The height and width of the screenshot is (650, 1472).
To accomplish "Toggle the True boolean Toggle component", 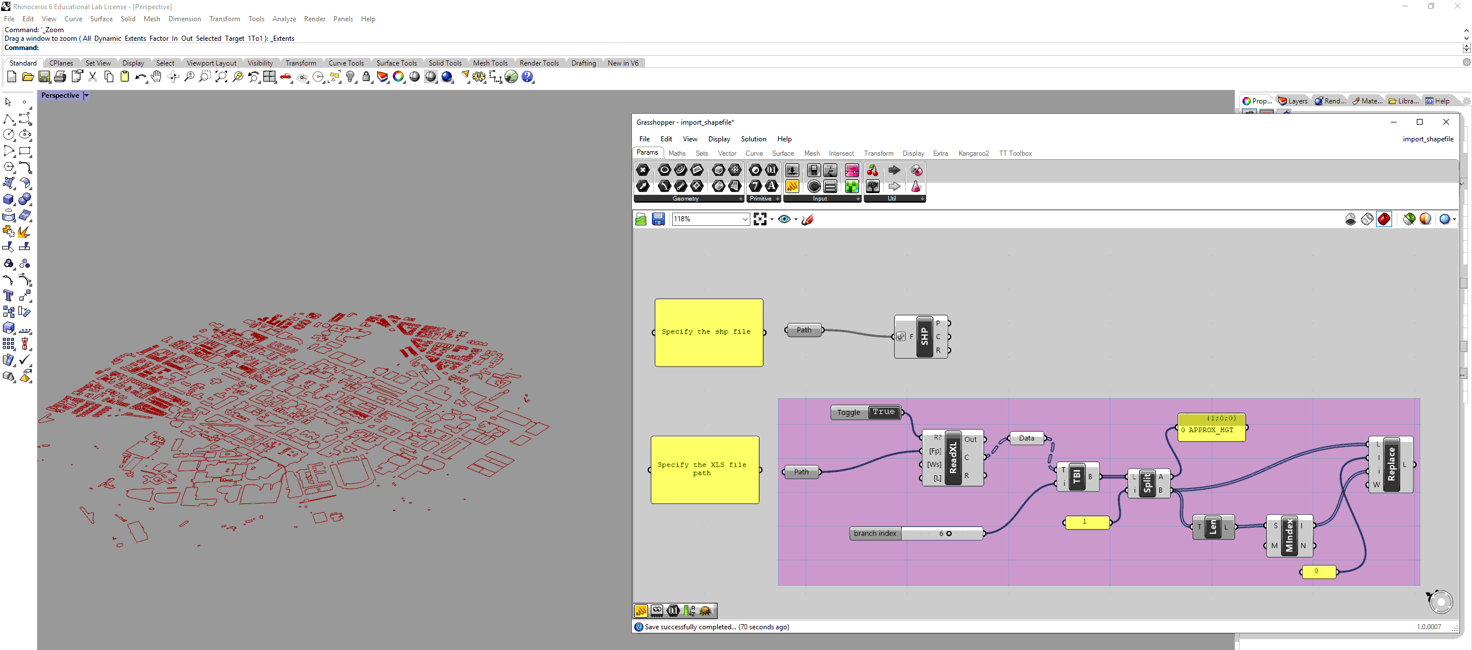I will tap(883, 412).
